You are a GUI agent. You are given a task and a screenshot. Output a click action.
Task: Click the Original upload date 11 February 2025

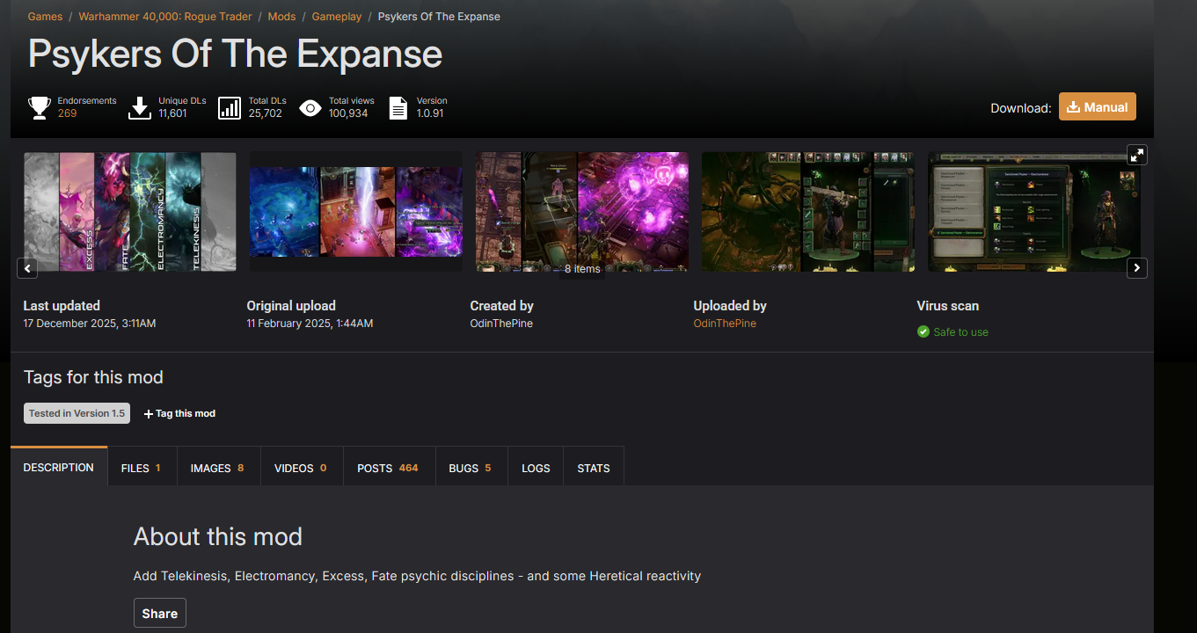tap(310, 324)
